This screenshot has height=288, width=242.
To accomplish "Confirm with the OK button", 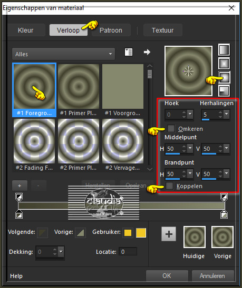I will point(167,276).
